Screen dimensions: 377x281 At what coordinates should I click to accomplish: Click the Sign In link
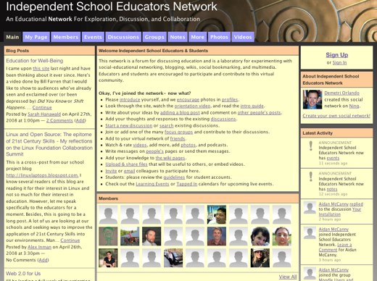[x=339, y=62]
